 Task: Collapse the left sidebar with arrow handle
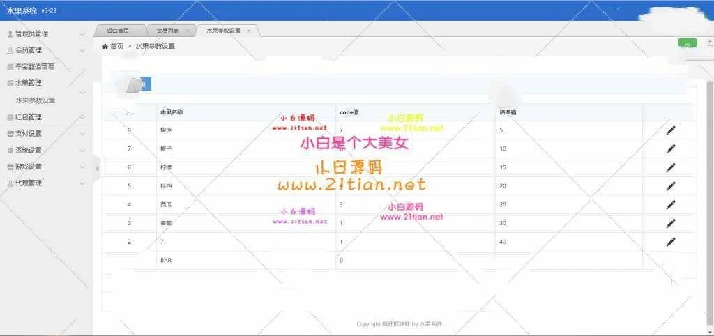pyautogui.click(x=97, y=167)
